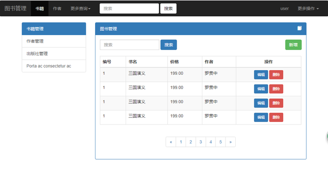The width and height of the screenshot is (328, 186).
Task: Select 书籍管理 in the sidebar
Action: (54, 29)
